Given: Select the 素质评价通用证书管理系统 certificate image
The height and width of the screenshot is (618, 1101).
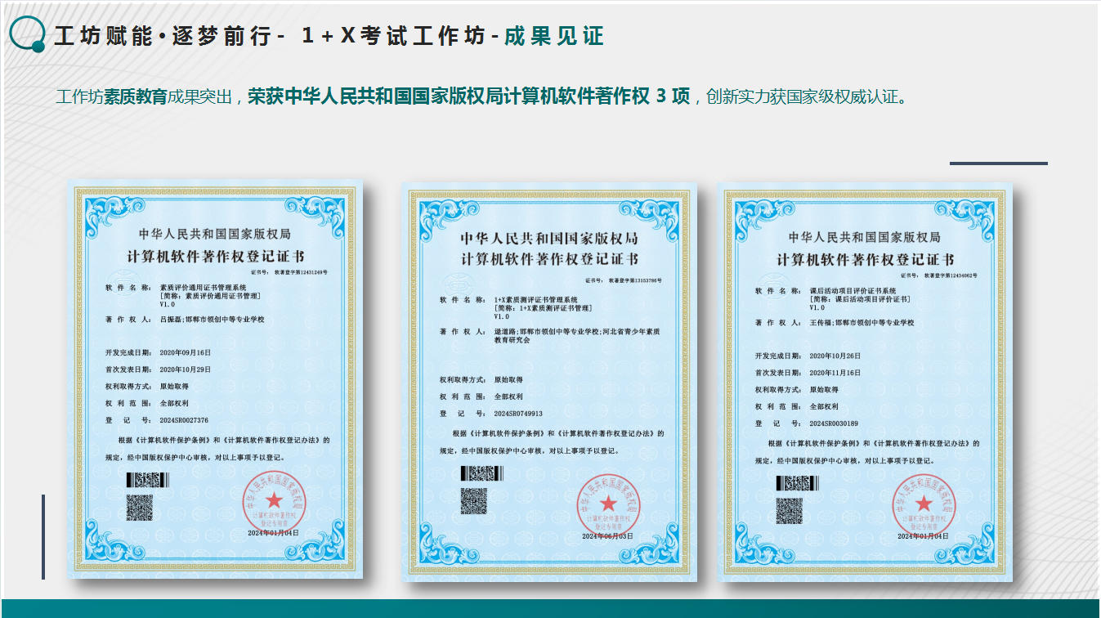Looking at the screenshot, I should (x=215, y=382).
